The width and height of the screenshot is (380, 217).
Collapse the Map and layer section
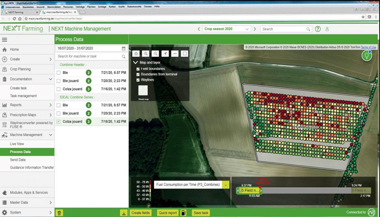135,63
